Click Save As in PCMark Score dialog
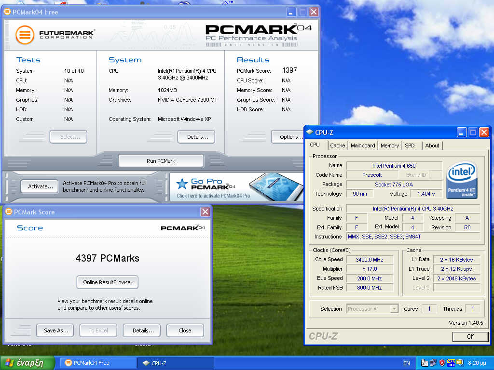 pos(55,330)
